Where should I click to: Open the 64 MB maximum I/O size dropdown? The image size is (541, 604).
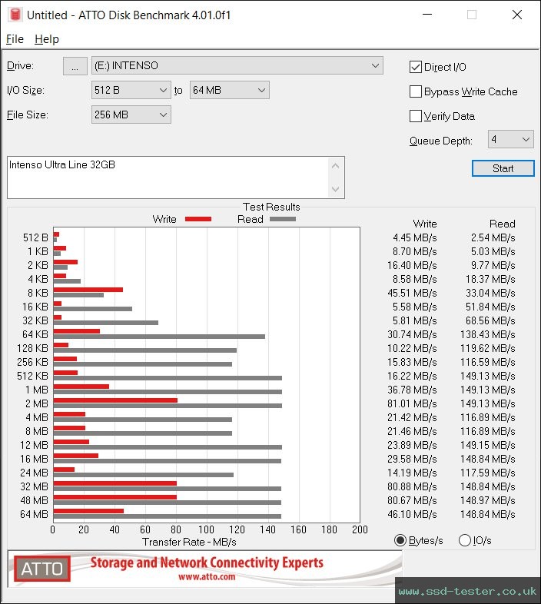229,90
